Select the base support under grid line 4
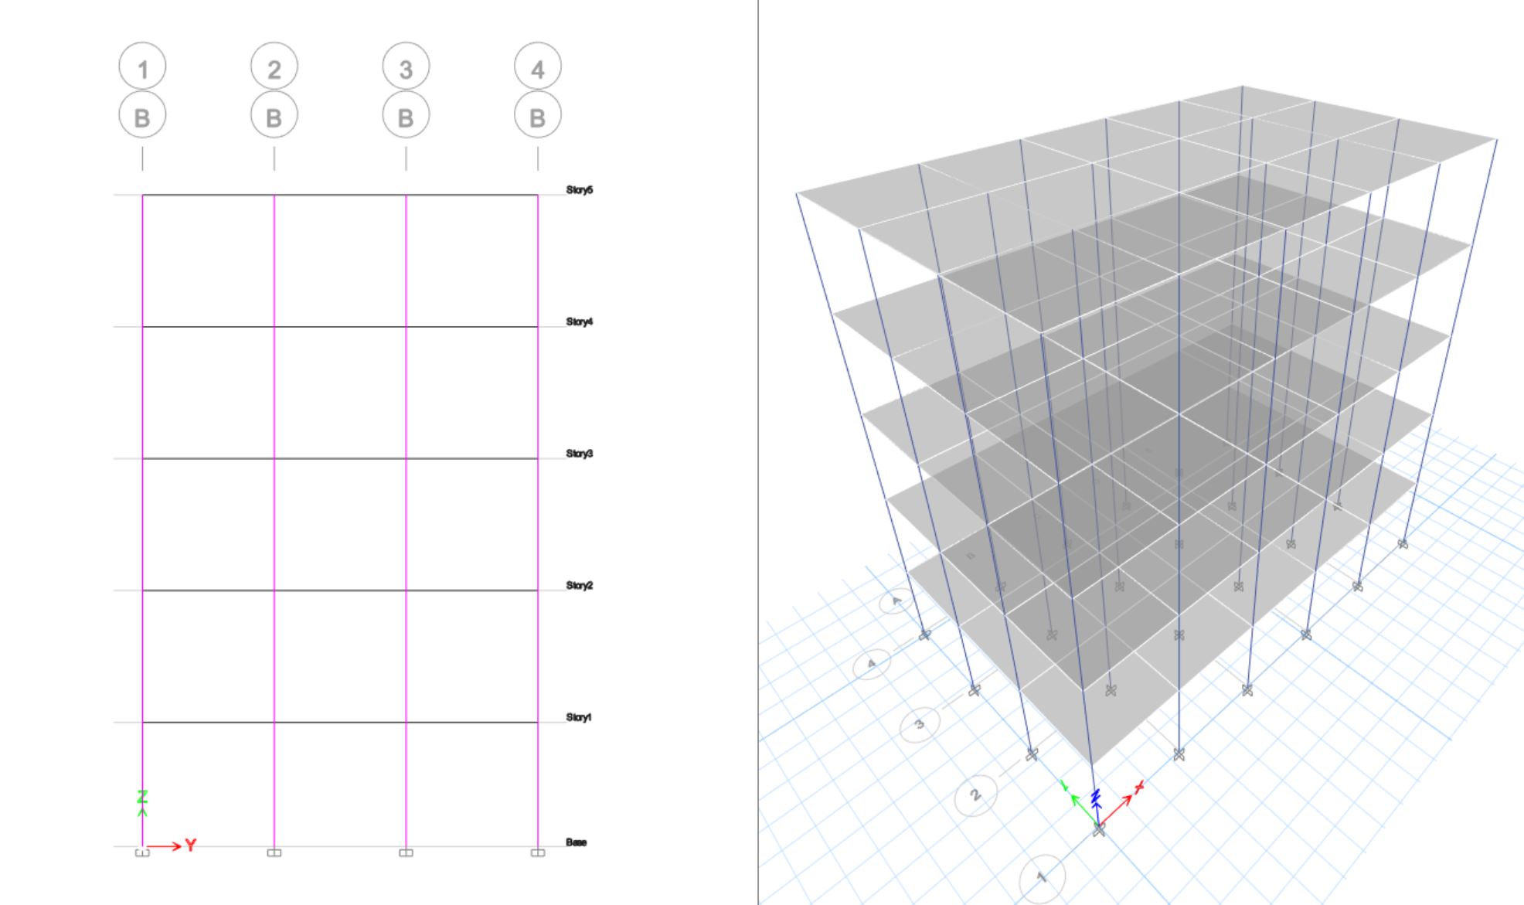 point(538,852)
